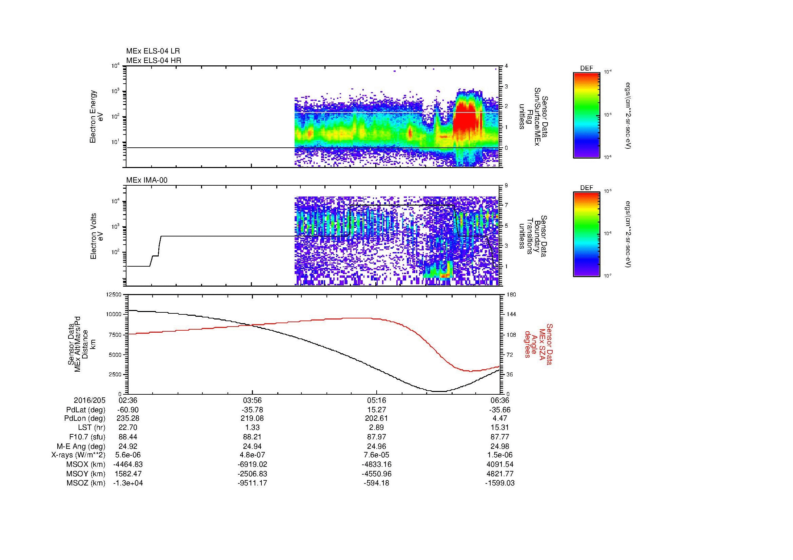Click the PdLon value '219.08'
793x560 pixels.
point(253,419)
